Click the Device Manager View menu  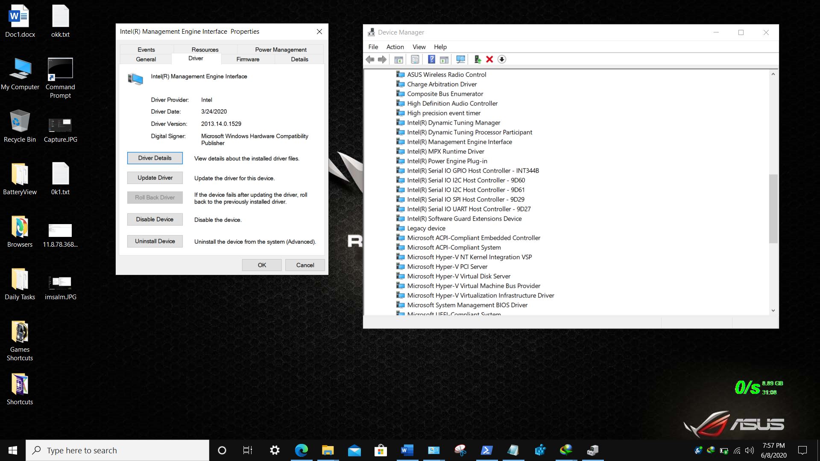pyautogui.click(x=419, y=46)
